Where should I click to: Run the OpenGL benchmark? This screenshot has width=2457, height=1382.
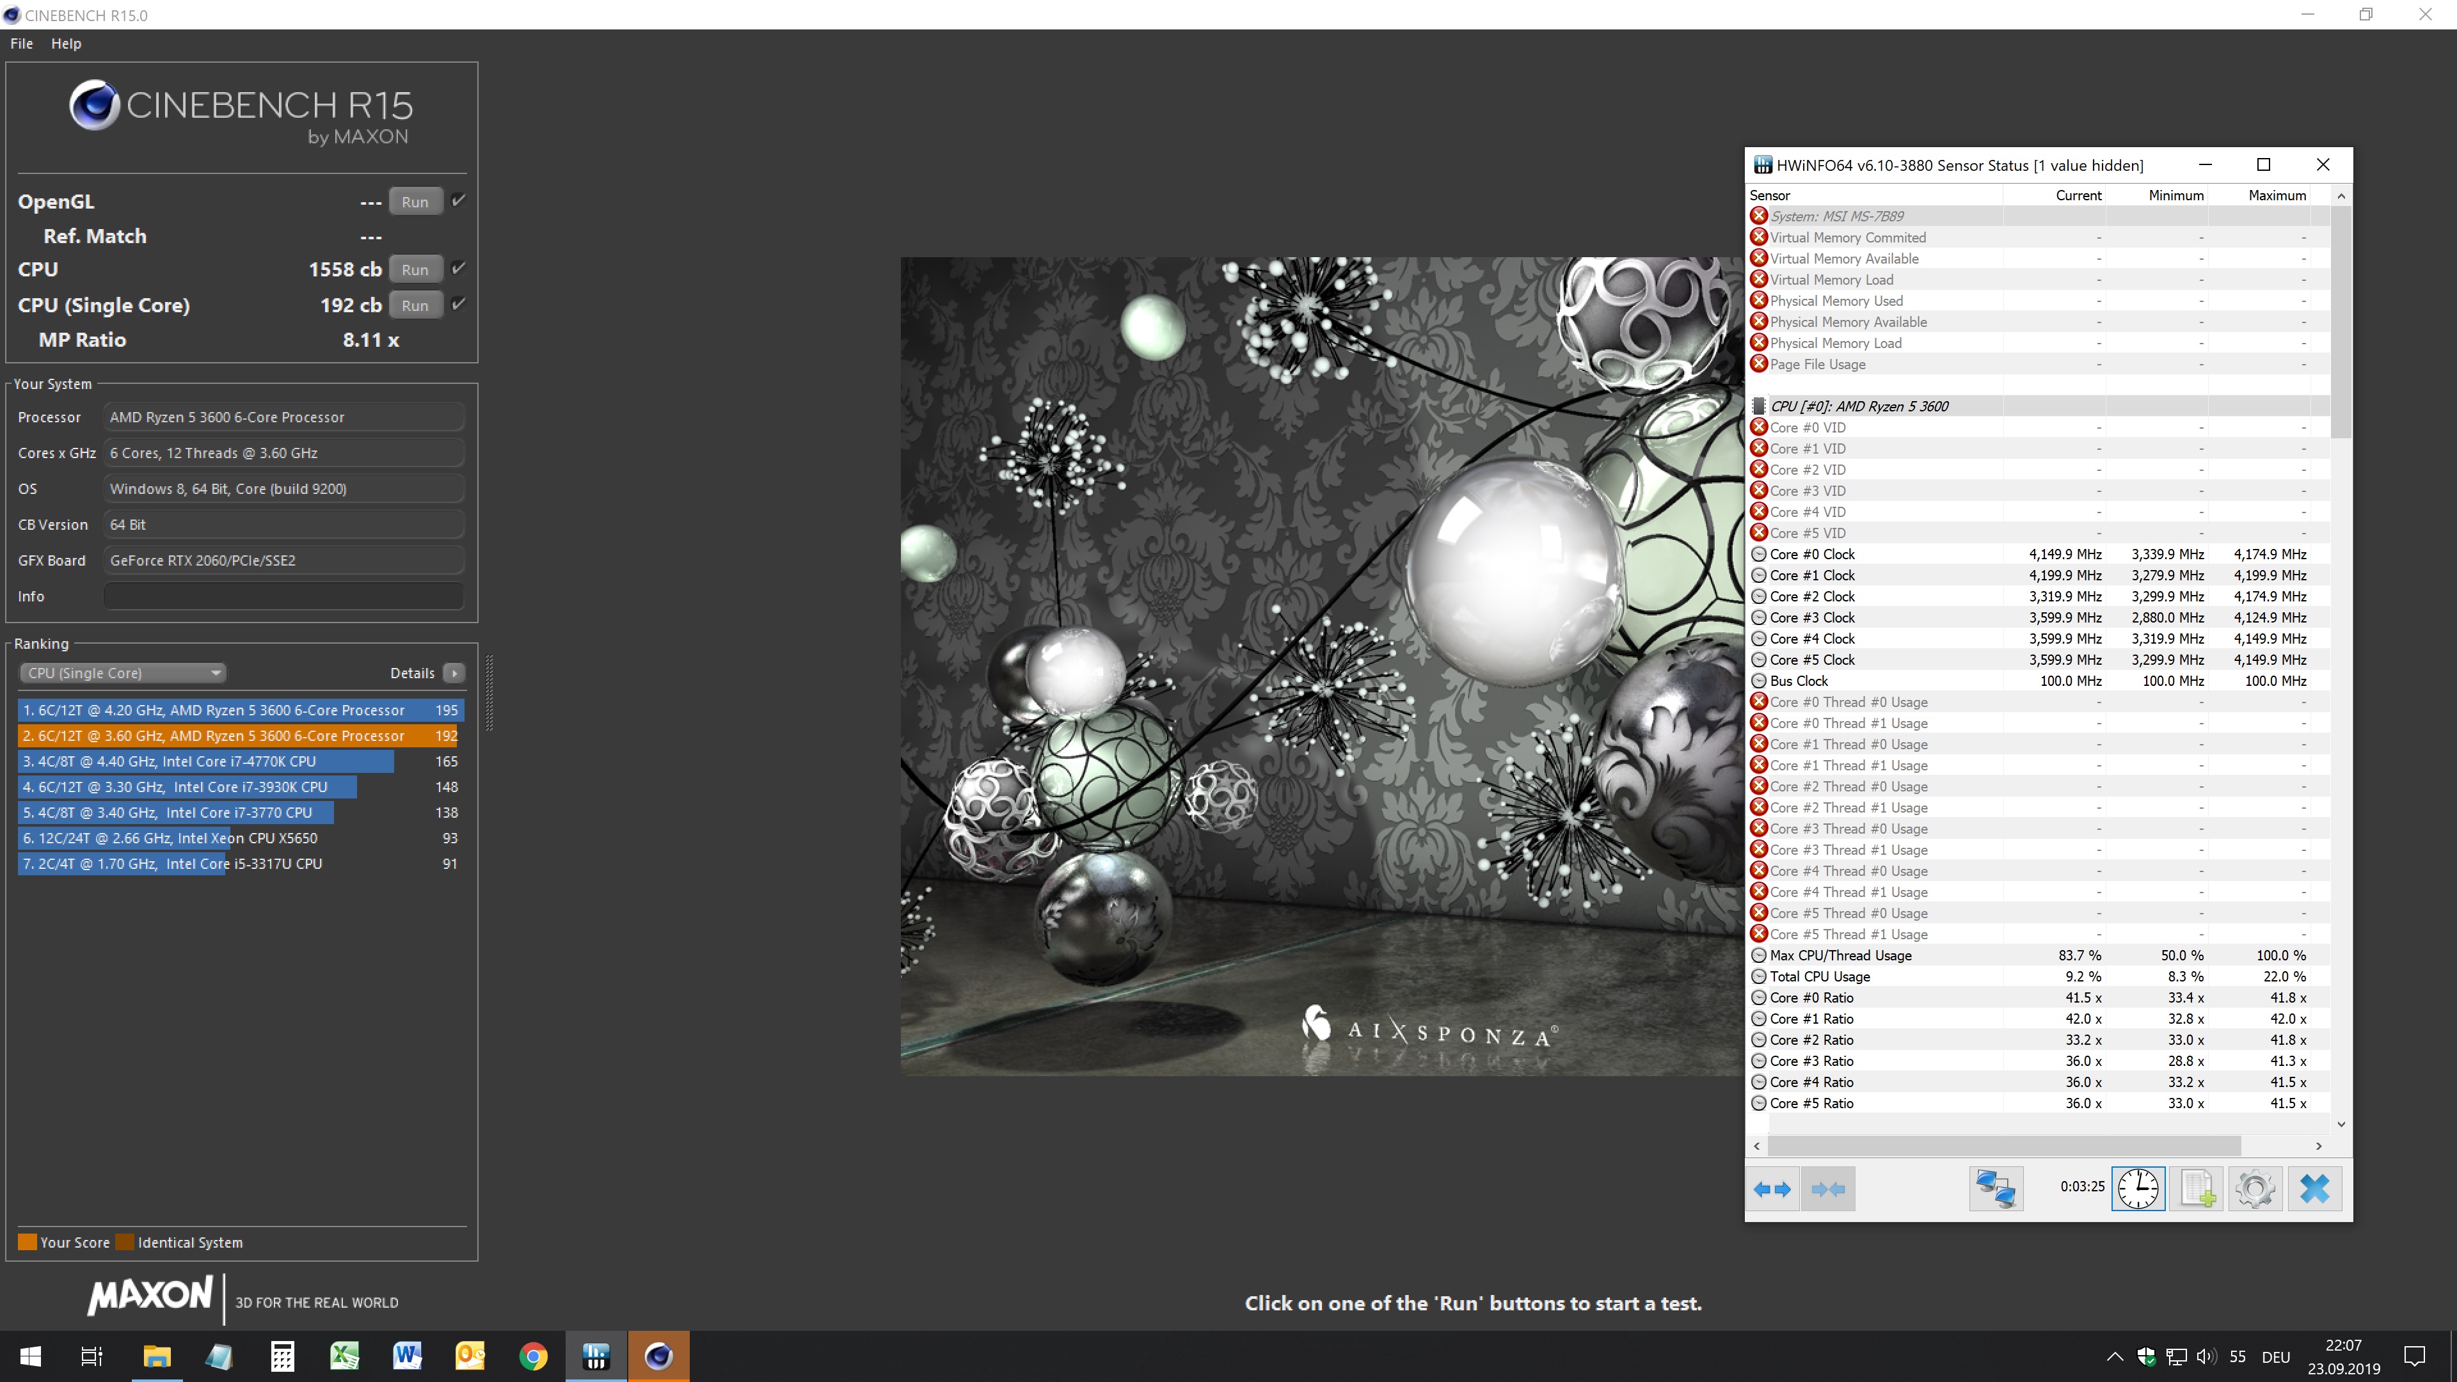click(415, 202)
